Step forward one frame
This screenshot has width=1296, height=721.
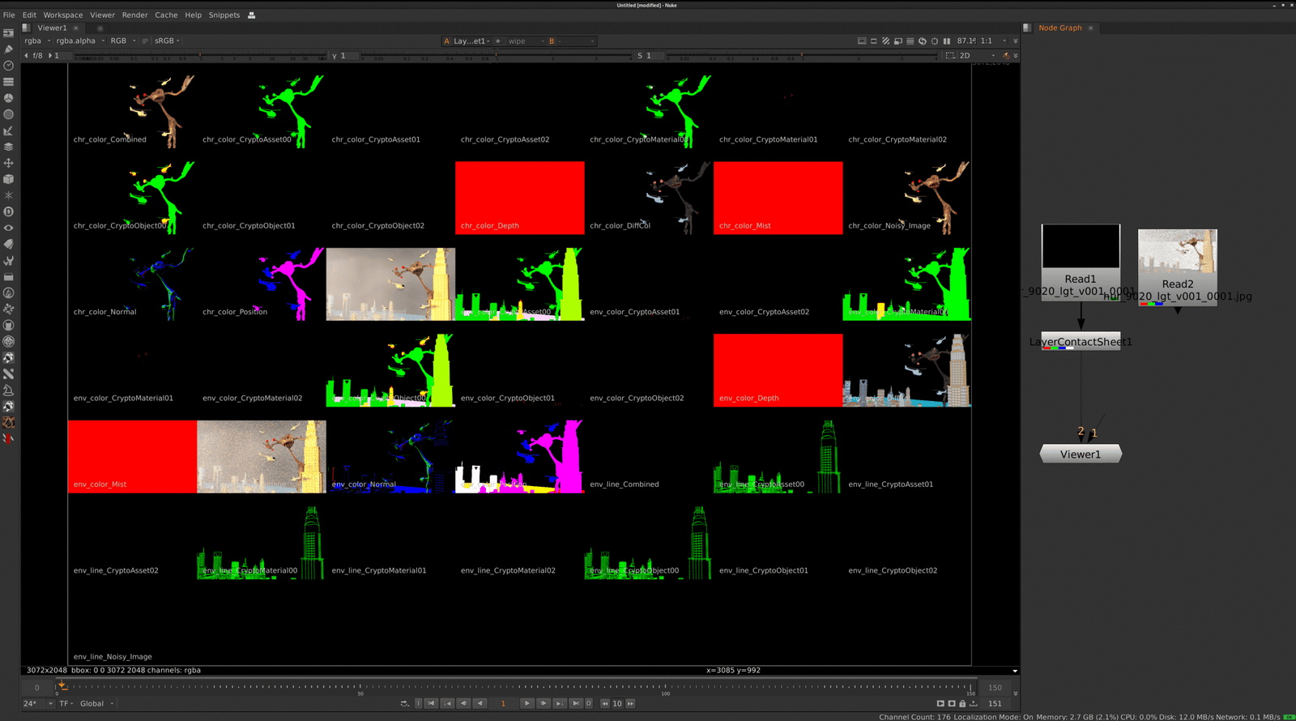[544, 703]
